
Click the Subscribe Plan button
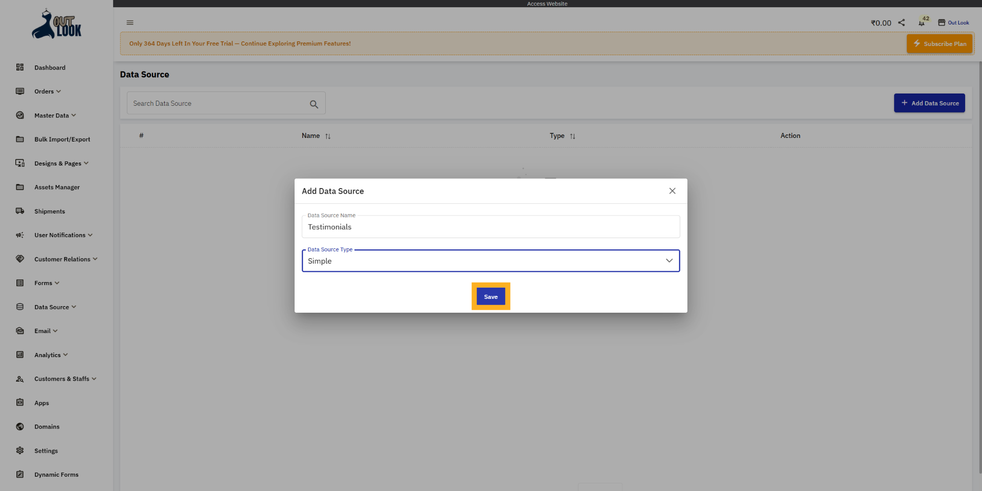click(939, 43)
